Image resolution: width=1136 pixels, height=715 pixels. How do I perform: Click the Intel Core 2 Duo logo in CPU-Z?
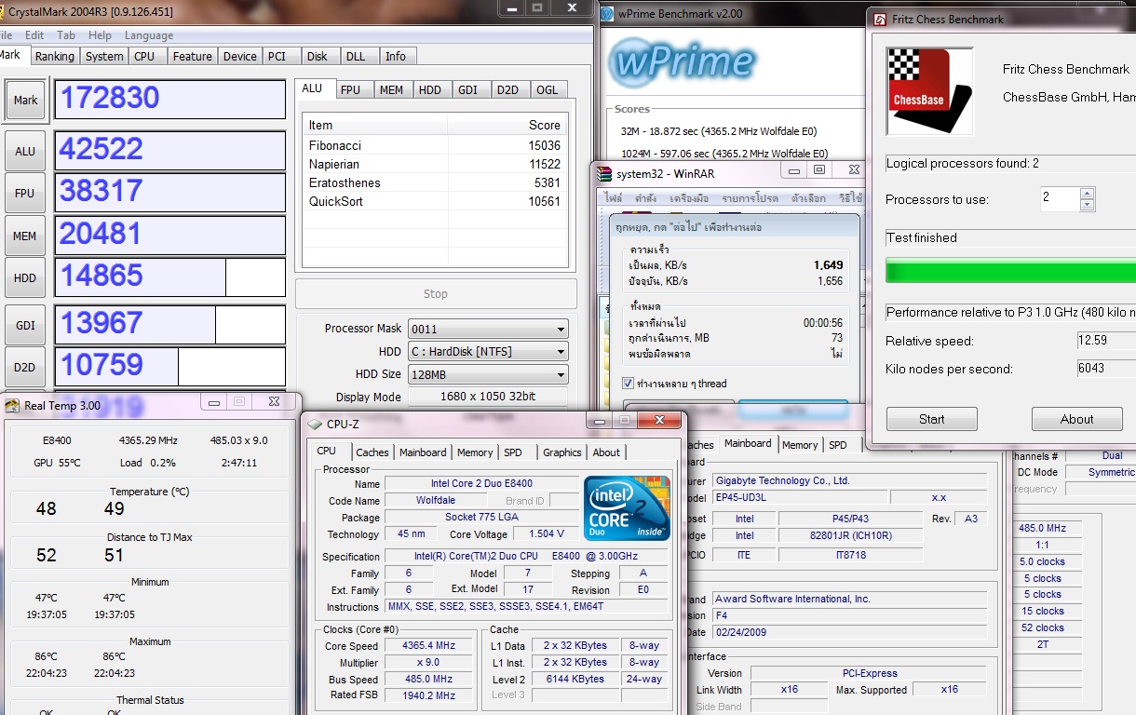(x=628, y=508)
